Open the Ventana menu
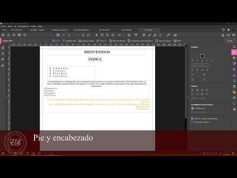Screen dimensions: 237x178 tap(33, 26)
